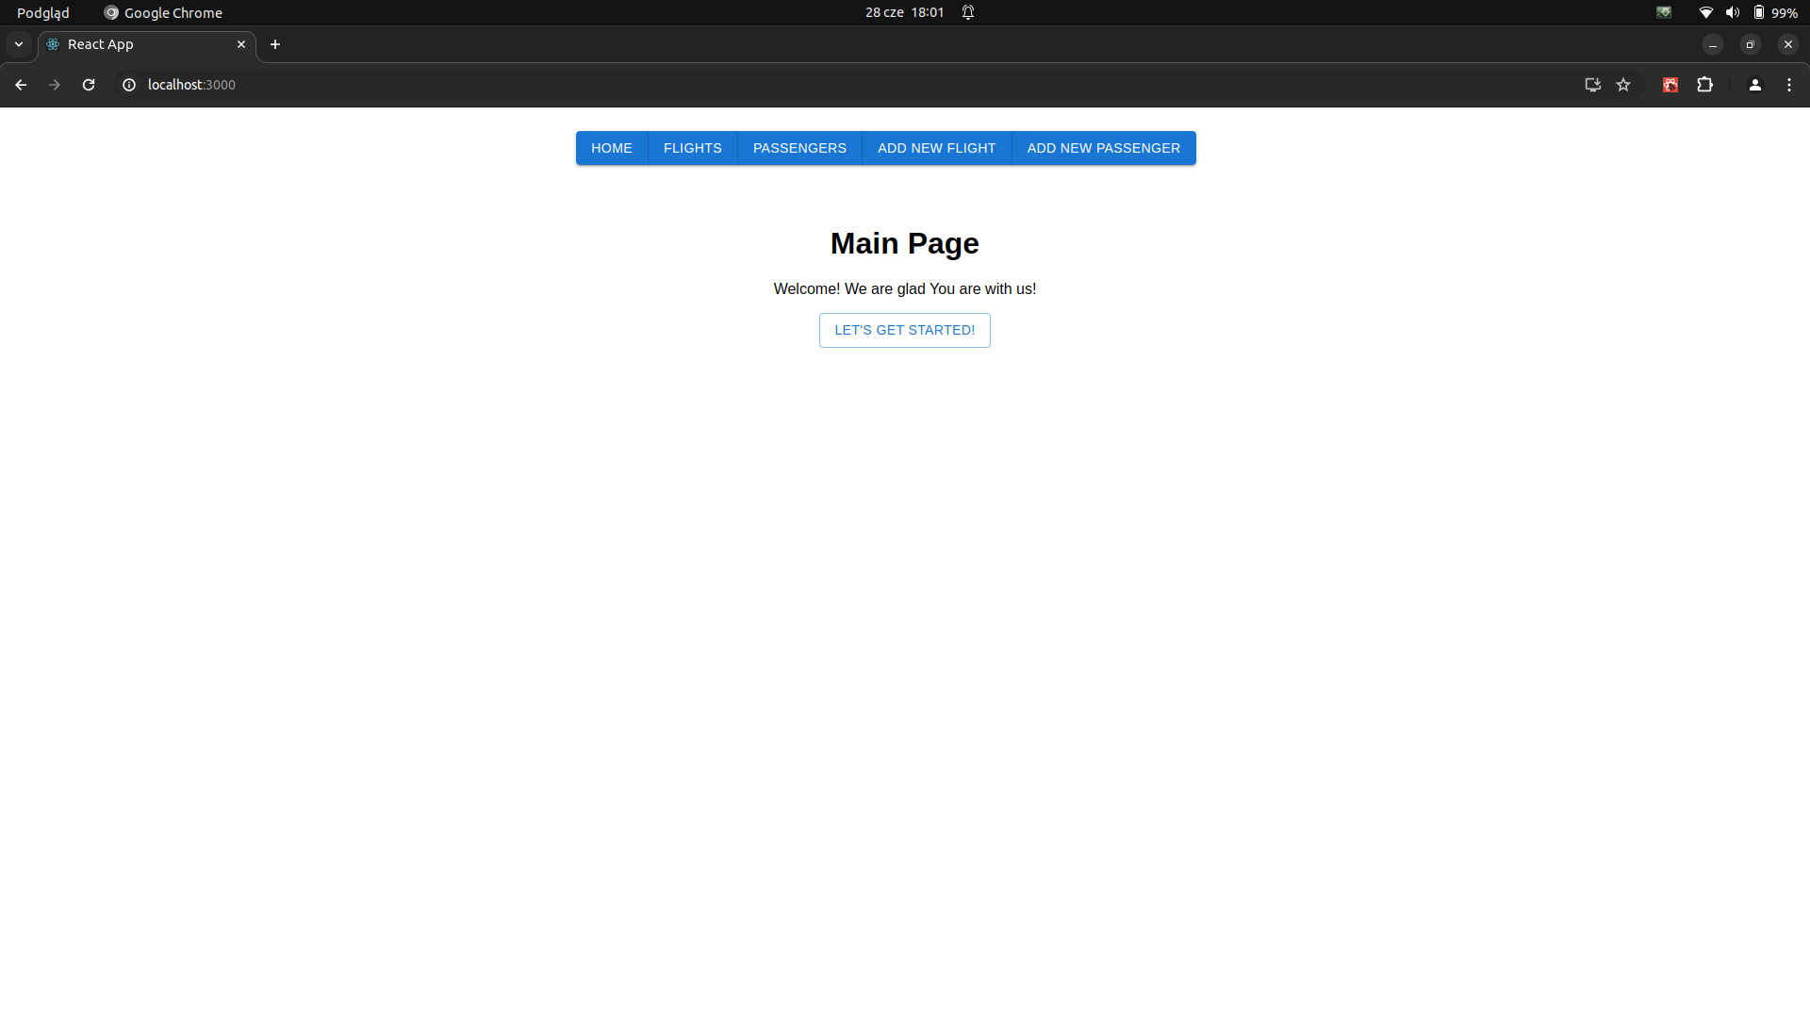The height and width of the screenshot is (1018, 1810).
Task: Click Add New Flight button
Action: click(x=936, y=148)
